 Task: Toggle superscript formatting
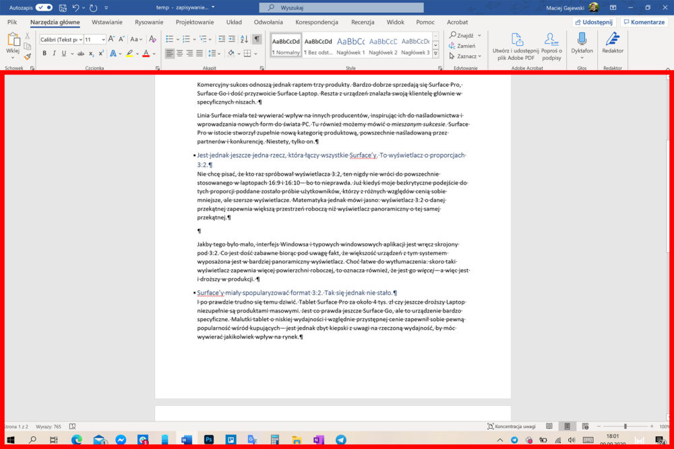tap(101, 53)
